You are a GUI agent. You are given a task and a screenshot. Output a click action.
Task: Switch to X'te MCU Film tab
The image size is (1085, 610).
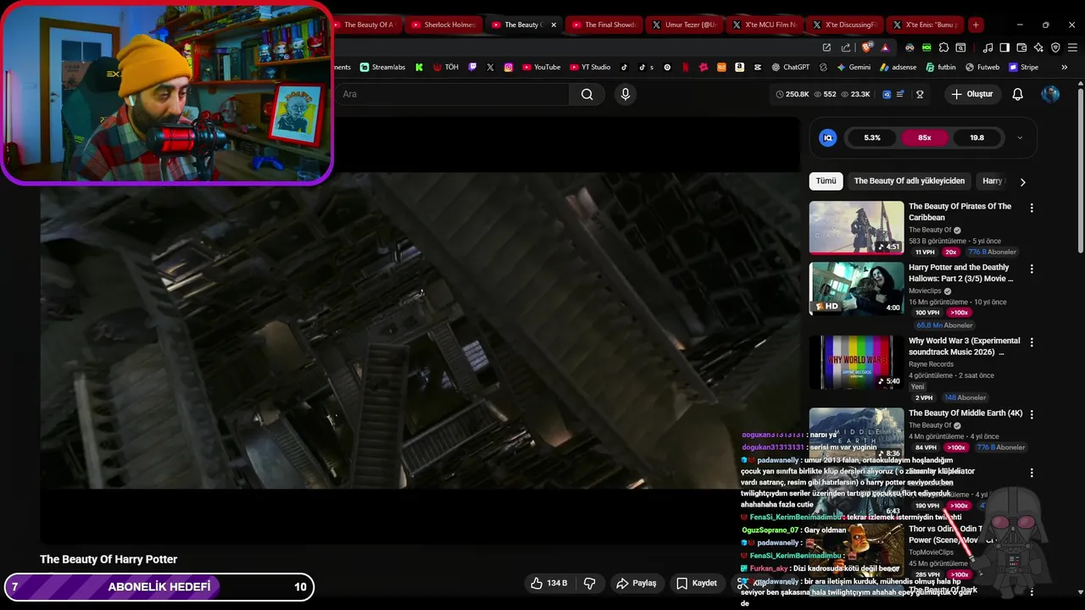point(764,25)
